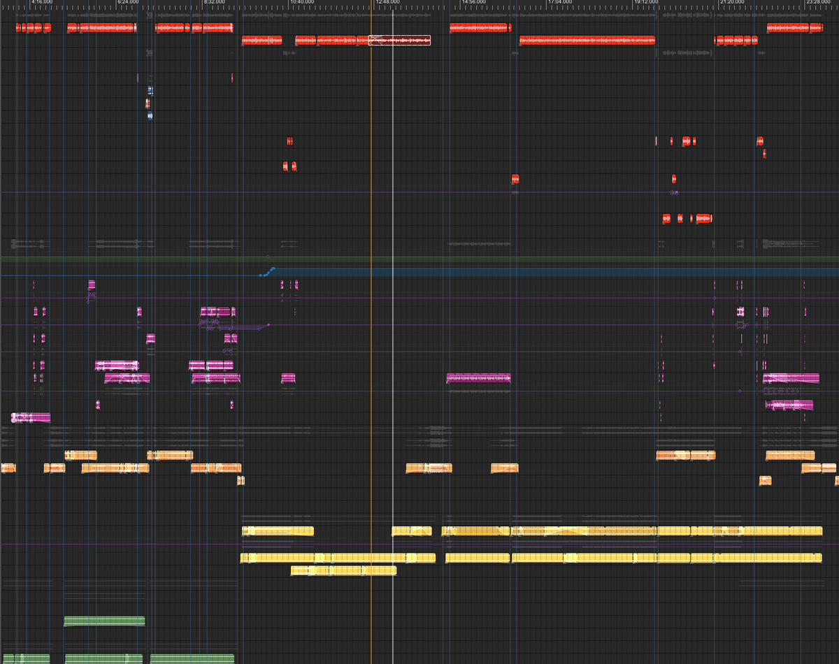Select the upper green clip above bottom row

(104, 621)
